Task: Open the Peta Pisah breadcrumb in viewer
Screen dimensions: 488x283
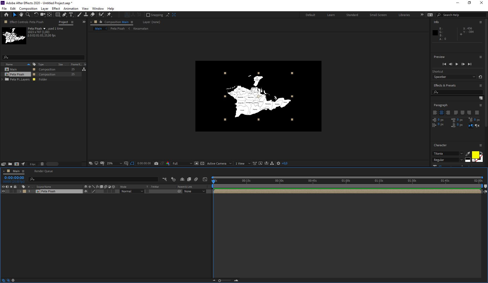Action: point(117,29)
